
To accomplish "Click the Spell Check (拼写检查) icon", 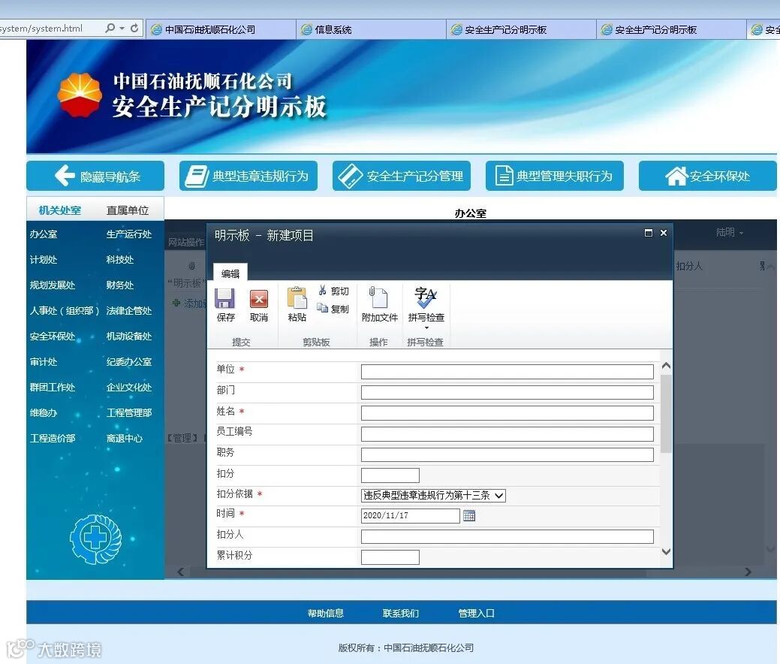I will [x=426, y=297].
